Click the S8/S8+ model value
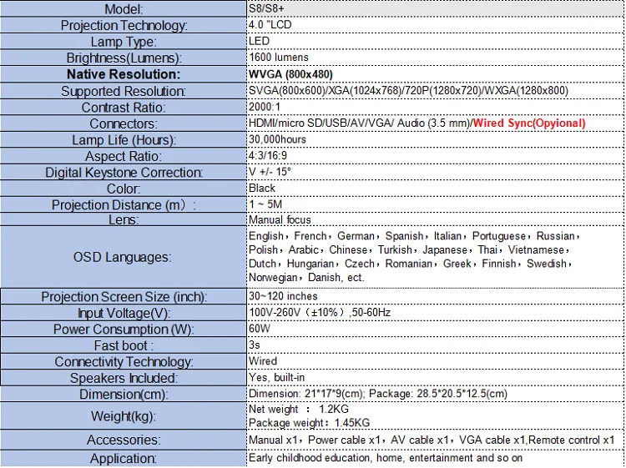The image size is (626, 468). point(266,8)
